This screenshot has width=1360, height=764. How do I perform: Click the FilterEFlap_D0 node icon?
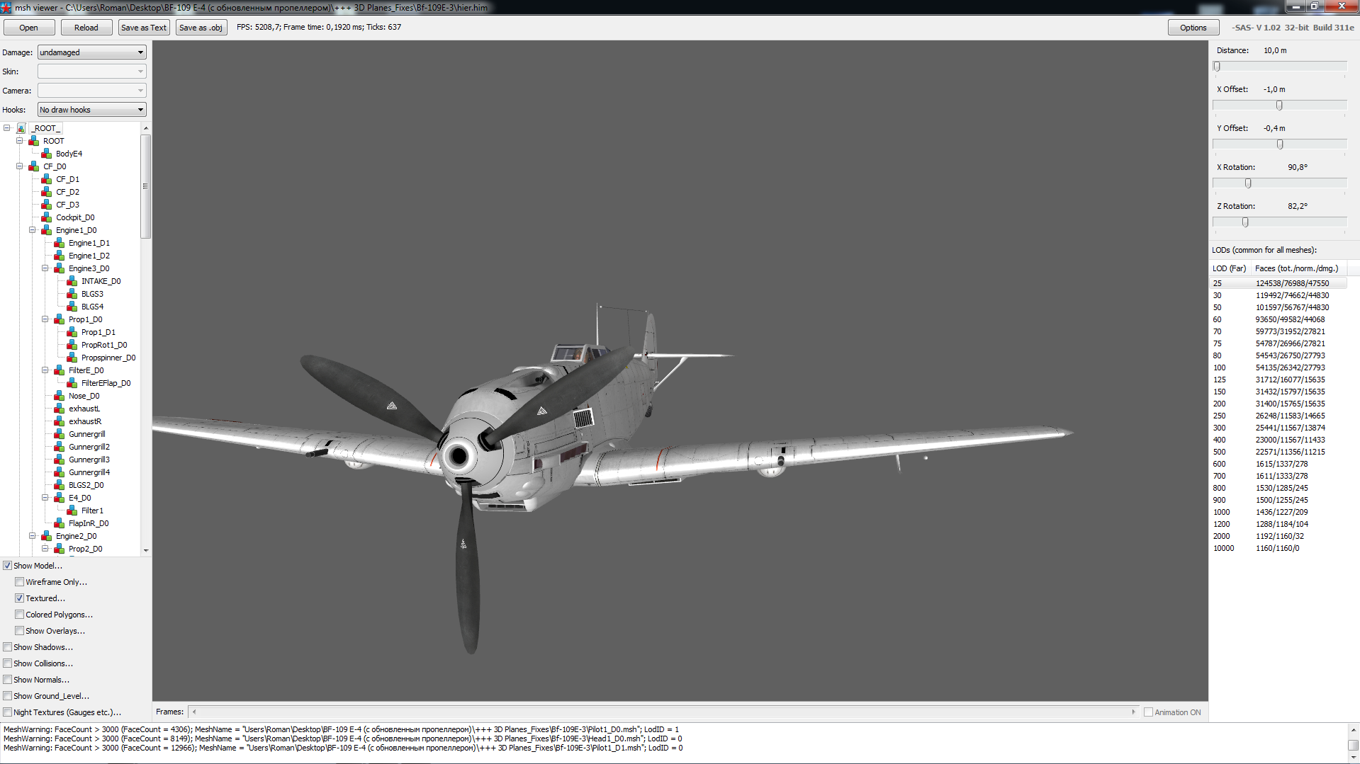click(72, 383)
